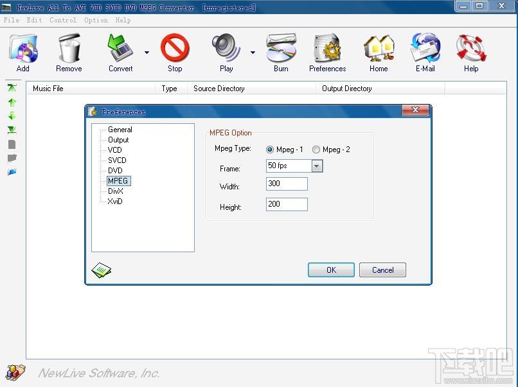Click the Type column header
Screen dimensions: 518x387
coord(171,89)
